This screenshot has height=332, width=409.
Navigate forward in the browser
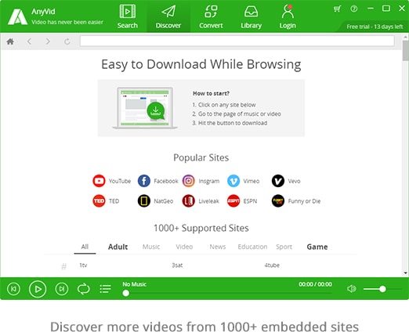48,41
